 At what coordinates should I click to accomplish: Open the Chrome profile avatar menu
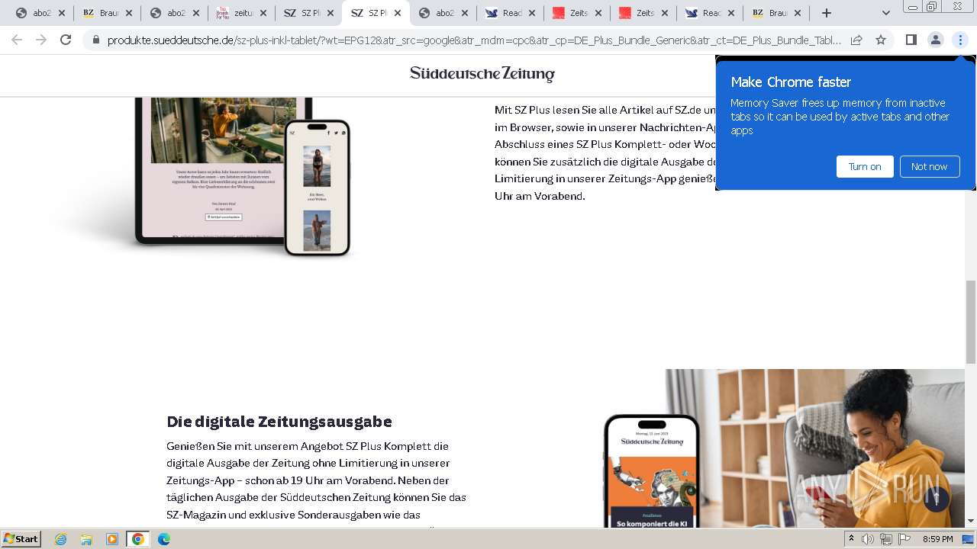(935, 40)
